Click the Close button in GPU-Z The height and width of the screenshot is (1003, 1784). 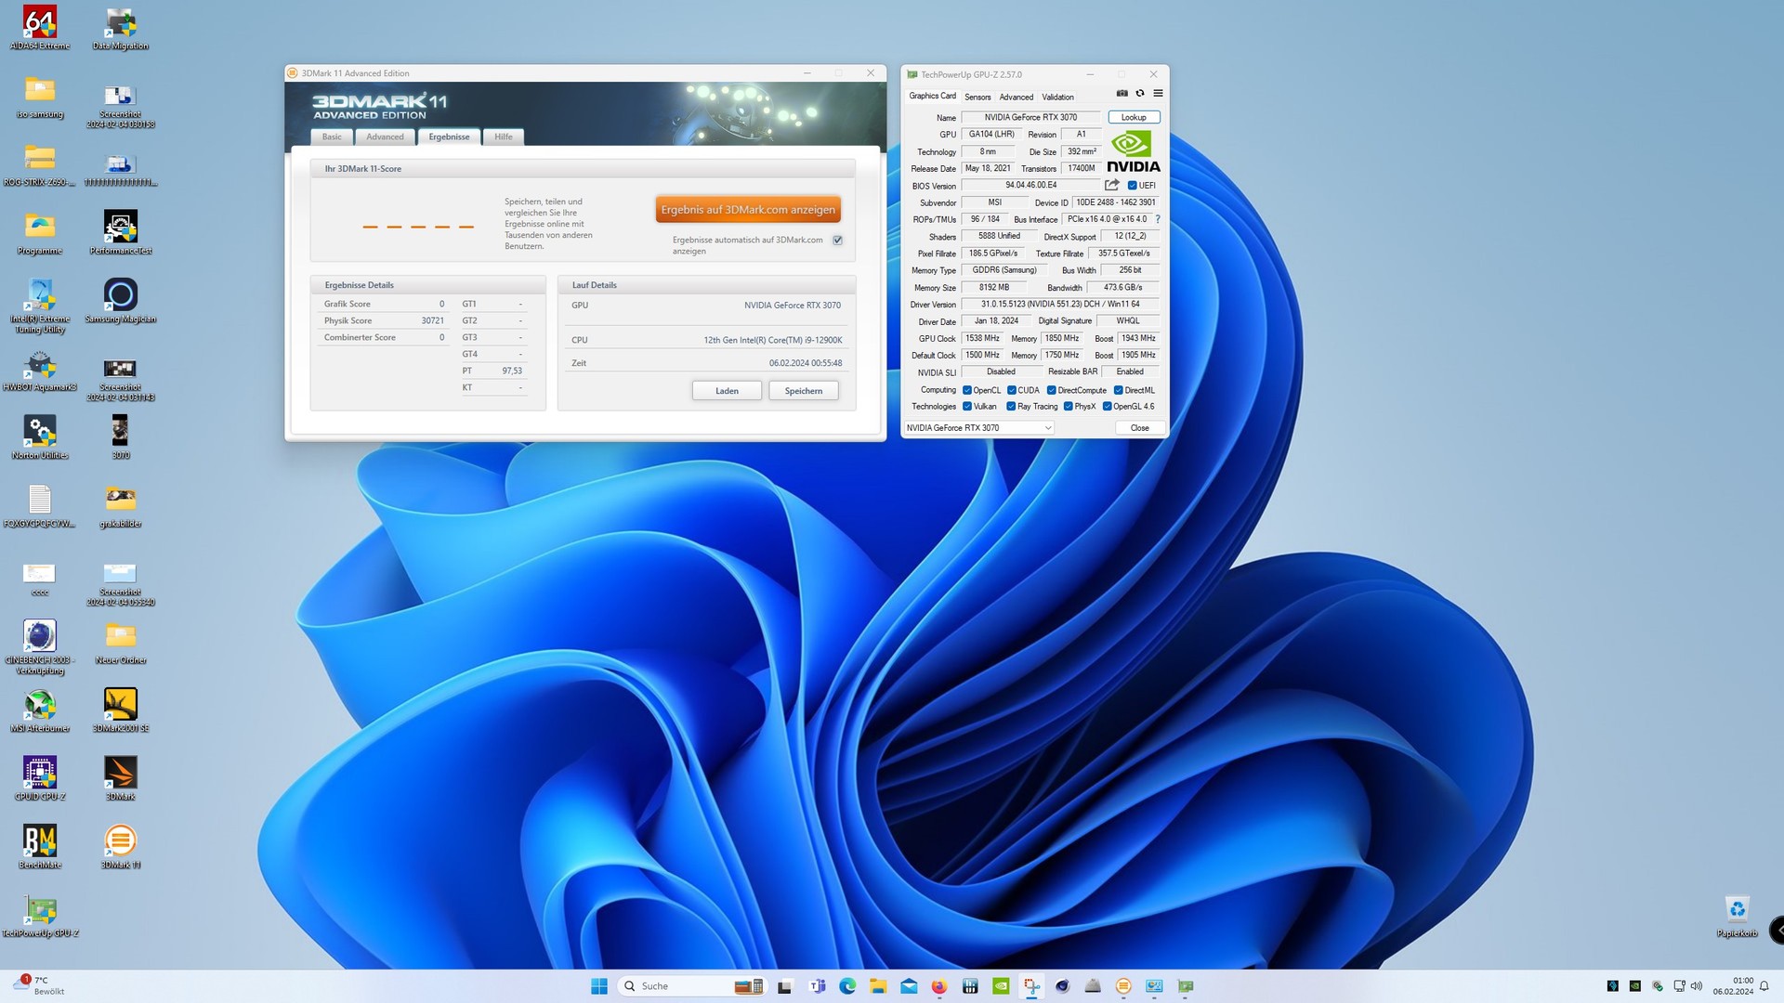(x=1140, y=428)
